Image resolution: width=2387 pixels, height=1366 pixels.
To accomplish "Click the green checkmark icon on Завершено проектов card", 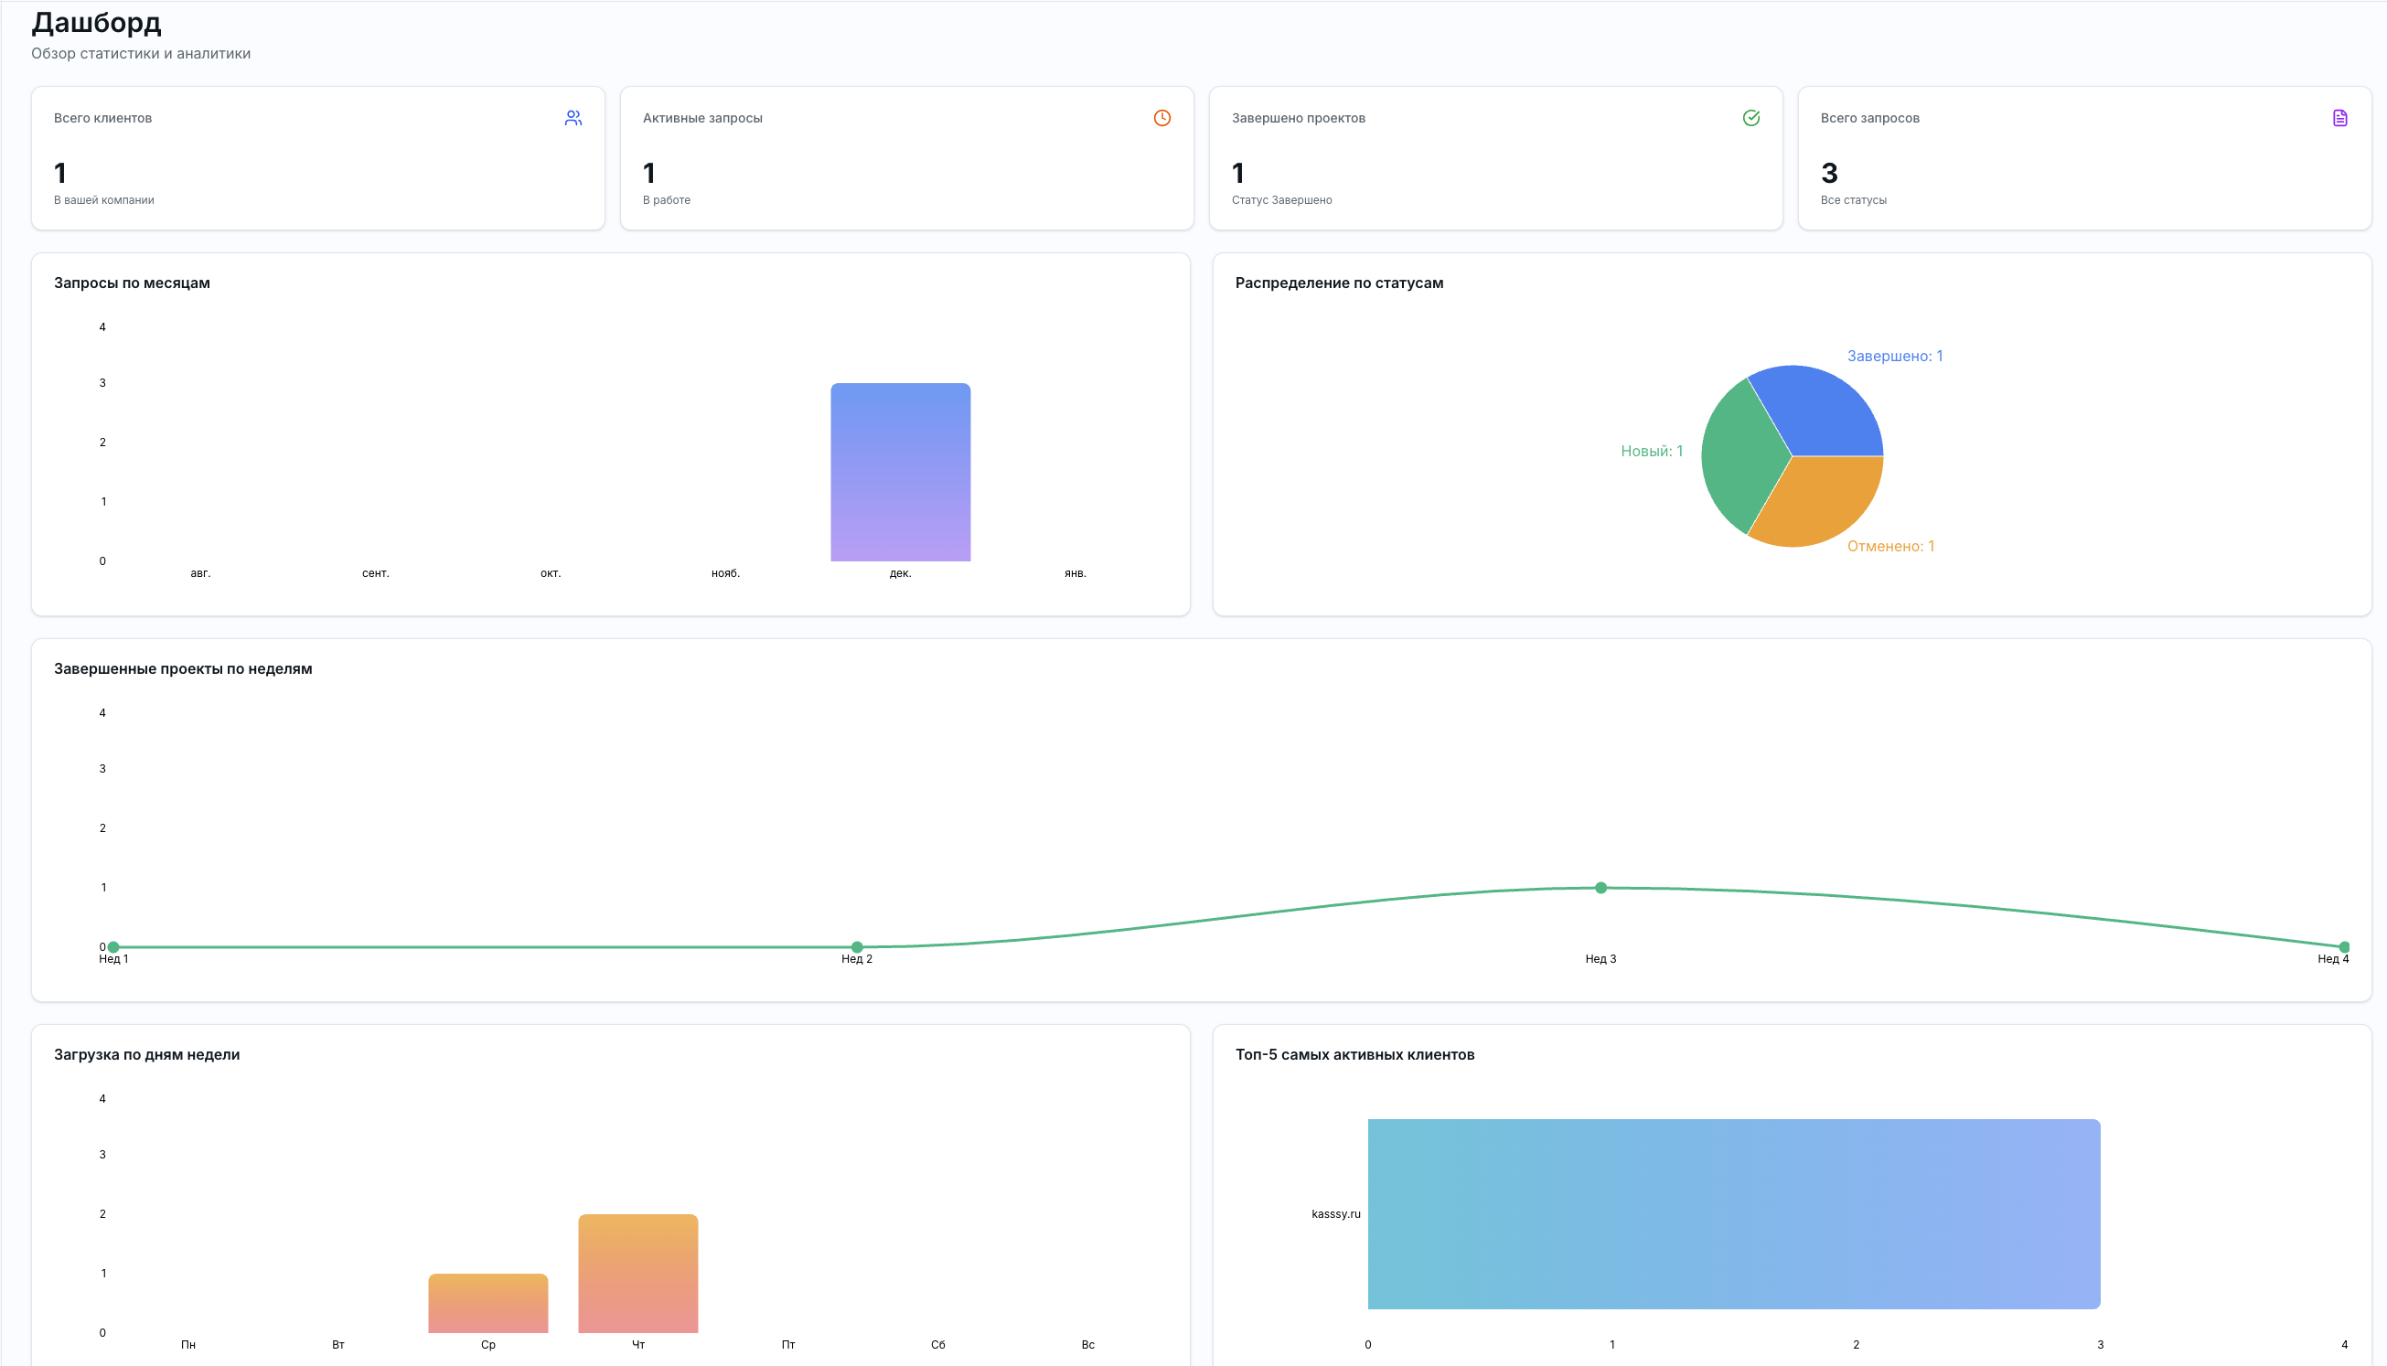I will [1750, 118].
